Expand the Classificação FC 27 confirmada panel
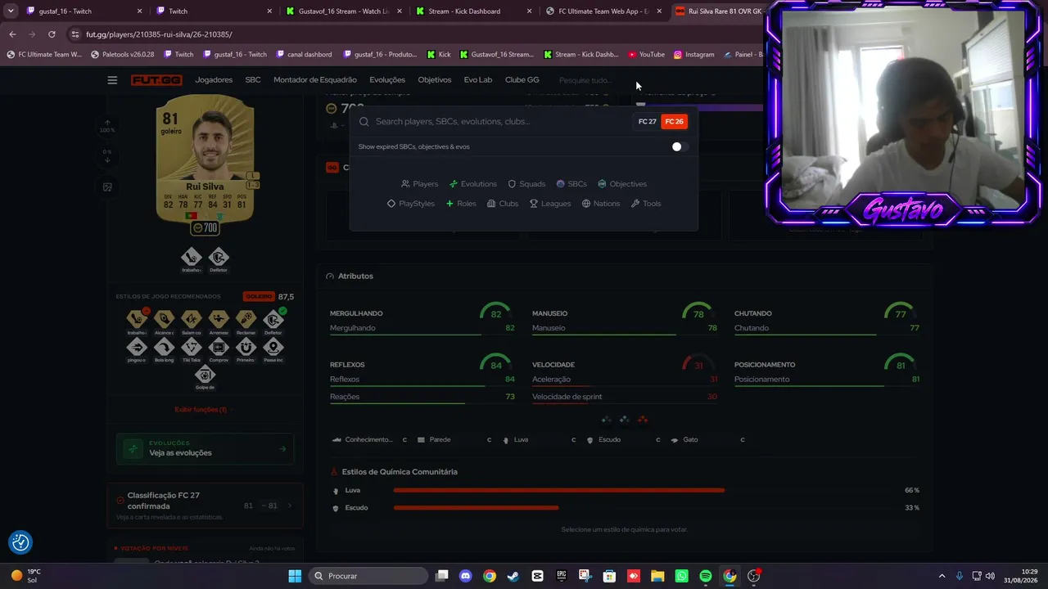 [x=205, y=506]
